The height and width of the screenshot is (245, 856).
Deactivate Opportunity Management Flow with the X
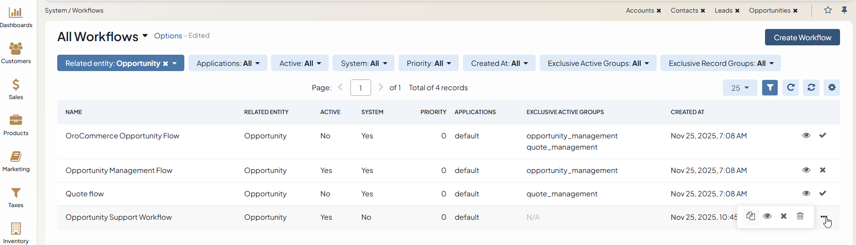[823, 170]
